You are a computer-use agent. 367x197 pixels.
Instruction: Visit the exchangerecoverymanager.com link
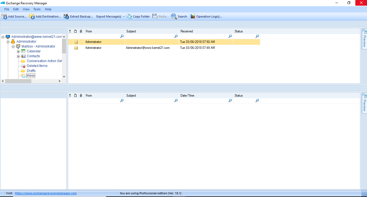46,193
